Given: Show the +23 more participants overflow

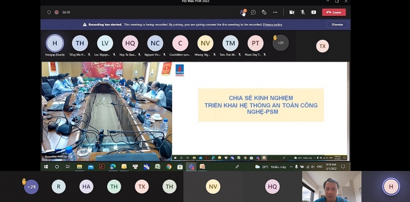Looking at the screenshot, I should pyautogui.click(x=280, y=42).
